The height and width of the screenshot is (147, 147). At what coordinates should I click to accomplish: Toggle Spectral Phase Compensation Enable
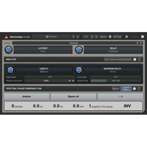126,89
